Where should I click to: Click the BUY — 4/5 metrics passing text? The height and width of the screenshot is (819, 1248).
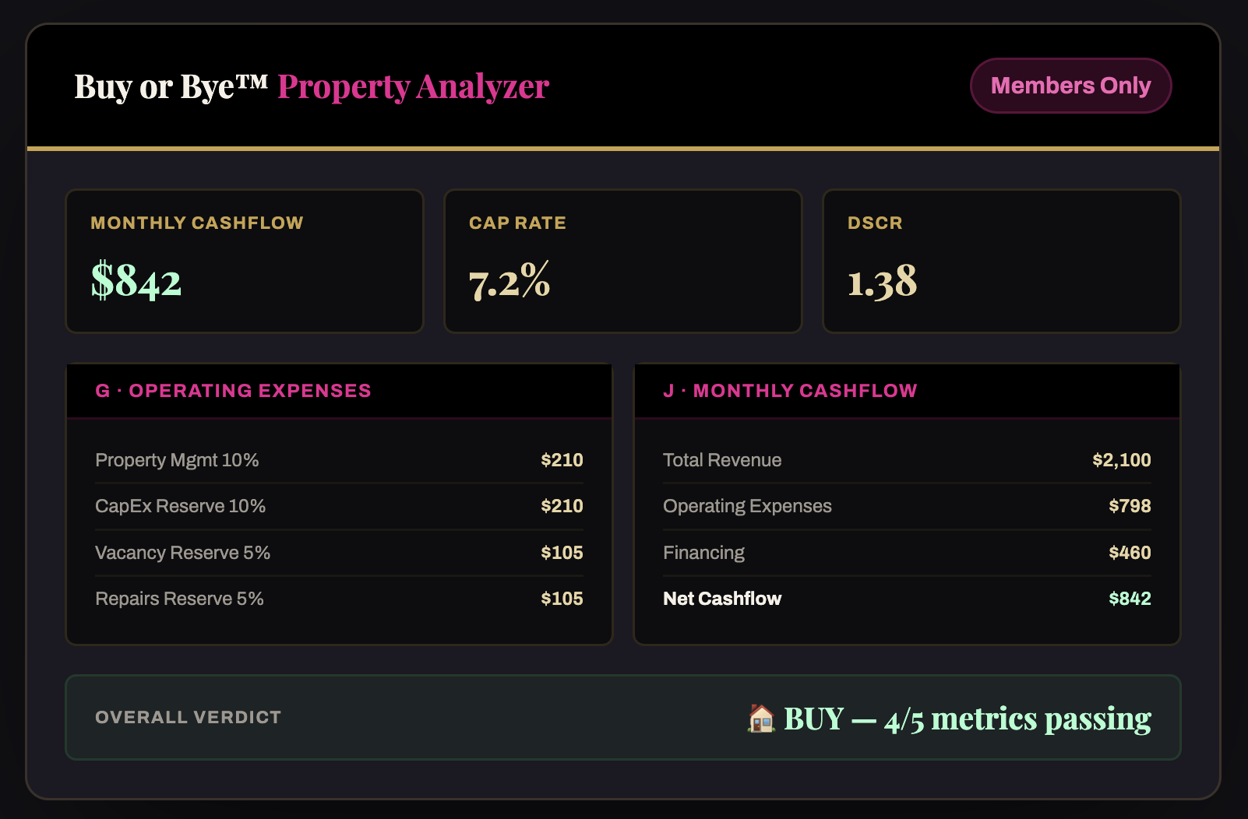pos(968,719)
